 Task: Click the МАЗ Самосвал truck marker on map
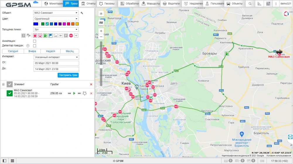279,52
